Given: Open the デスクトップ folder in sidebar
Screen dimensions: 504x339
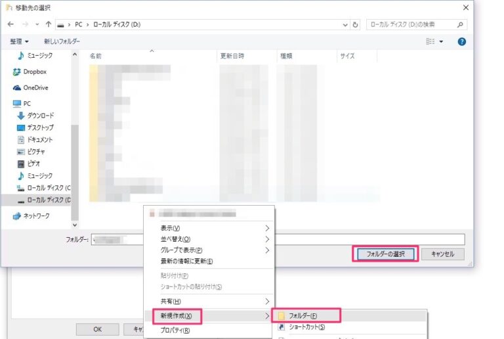Looking at the screenshot, I should (x=40, y=127).
